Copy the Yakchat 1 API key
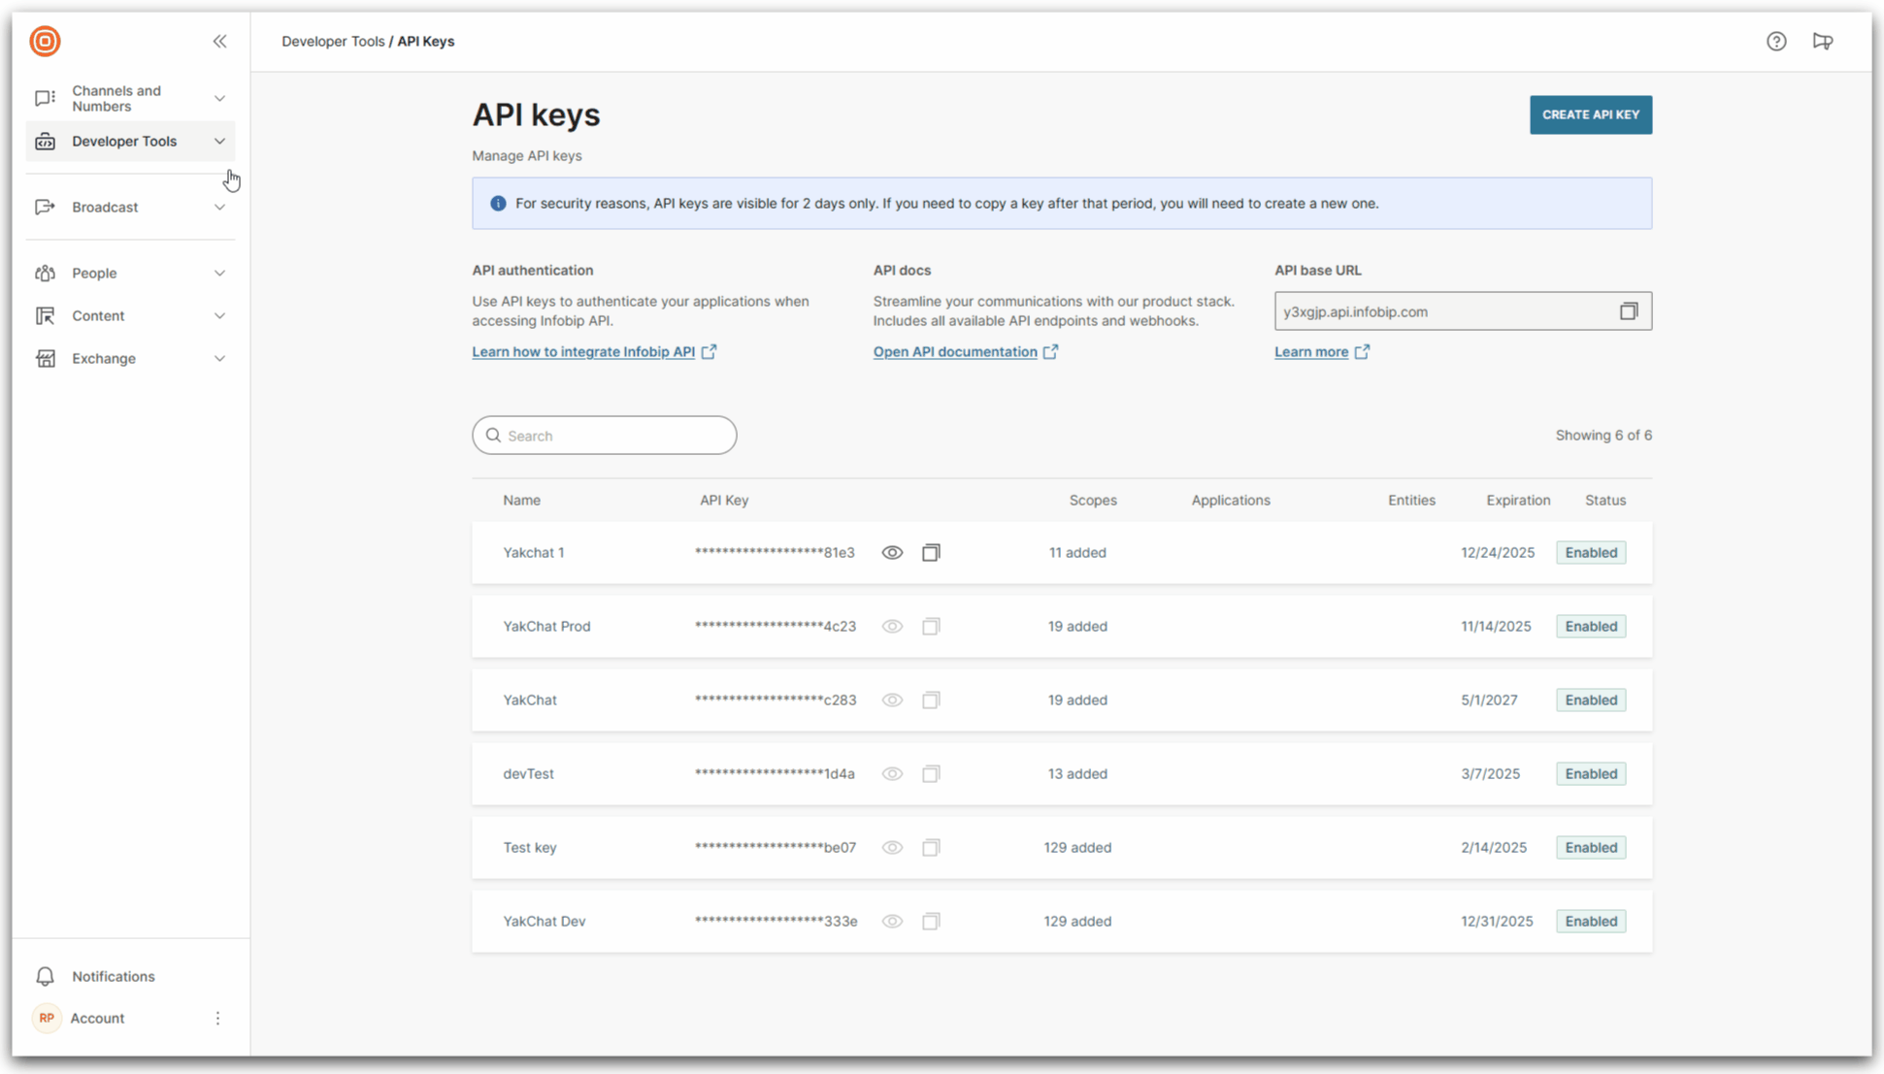1884x1074 pixels. click(931, 552)
